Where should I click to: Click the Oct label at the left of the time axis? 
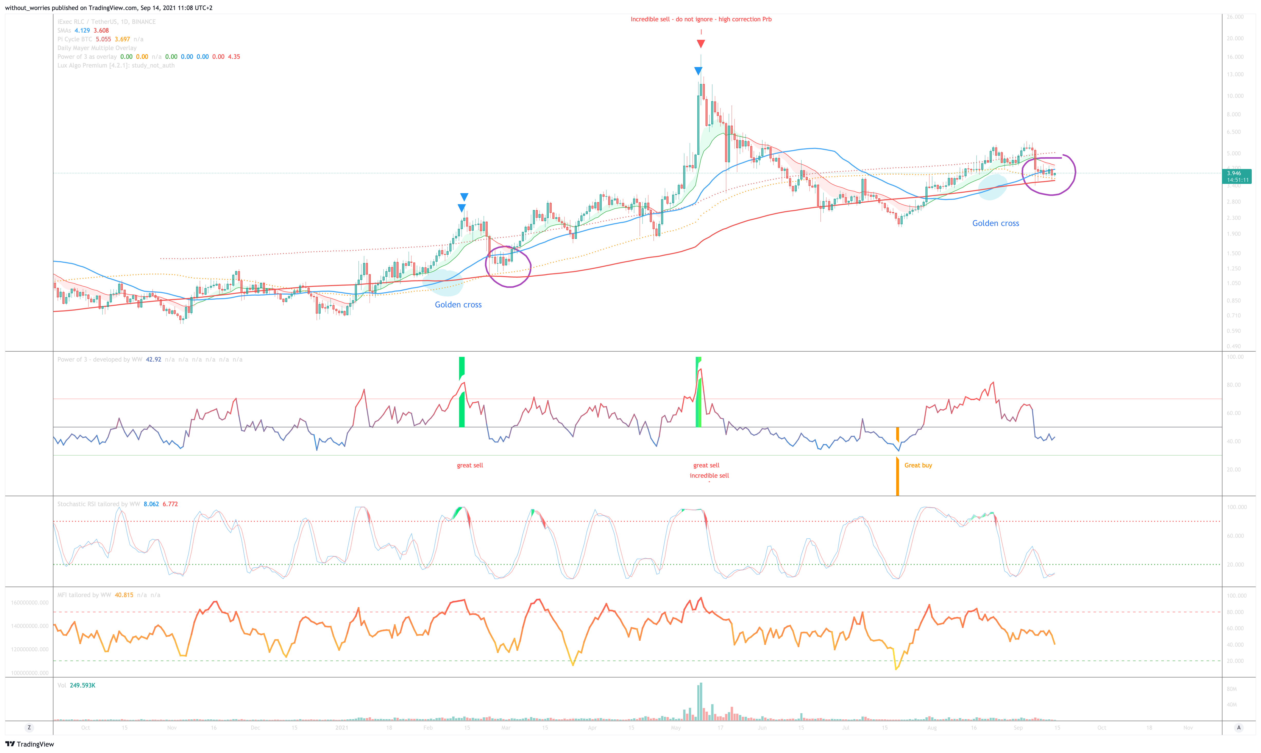point(85,728)
